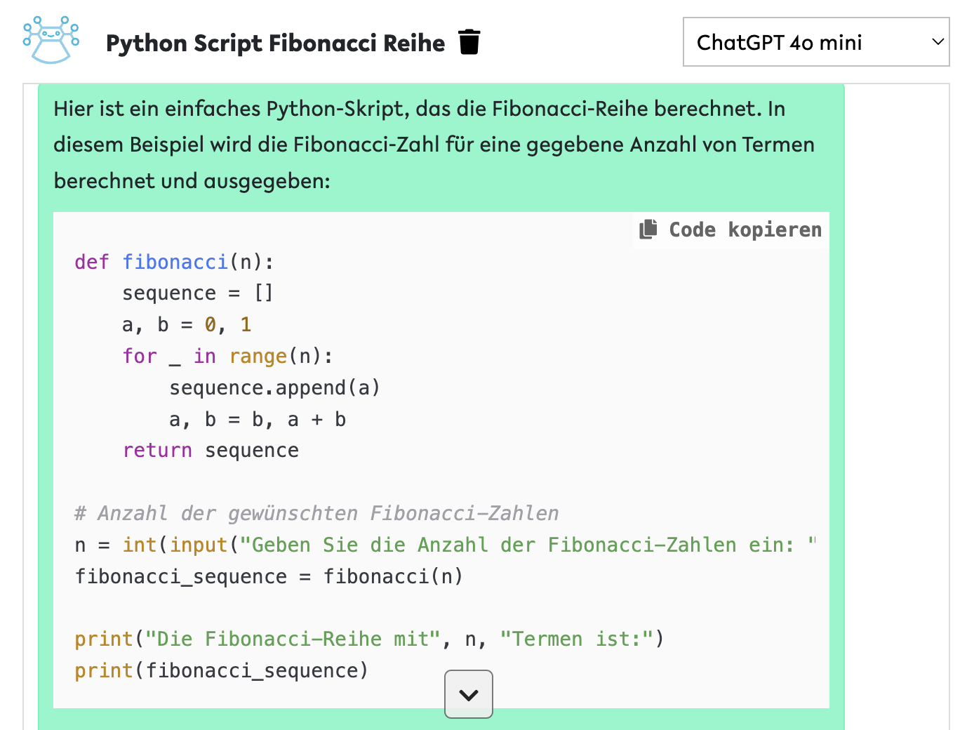Click the print(fibonacci_sequence) line
The width and height of the screenshot is (974, 730).
221,670
